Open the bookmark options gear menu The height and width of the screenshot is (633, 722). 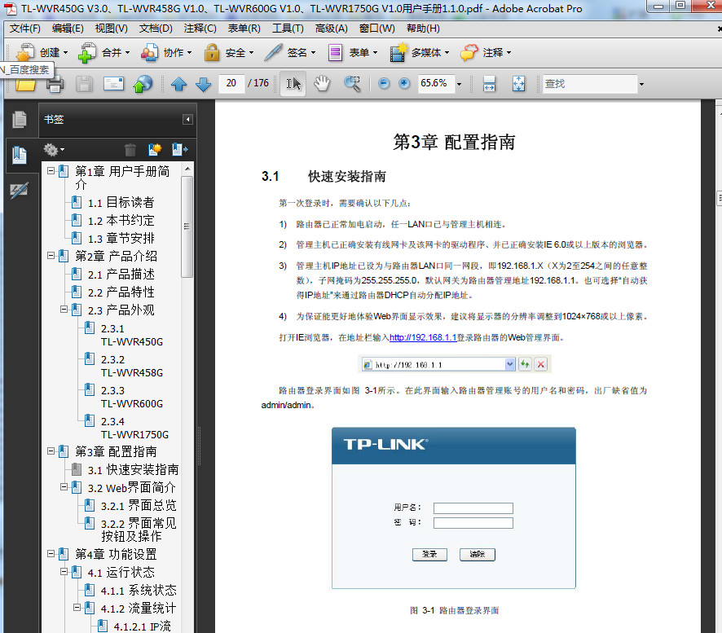tap(52, 149)
